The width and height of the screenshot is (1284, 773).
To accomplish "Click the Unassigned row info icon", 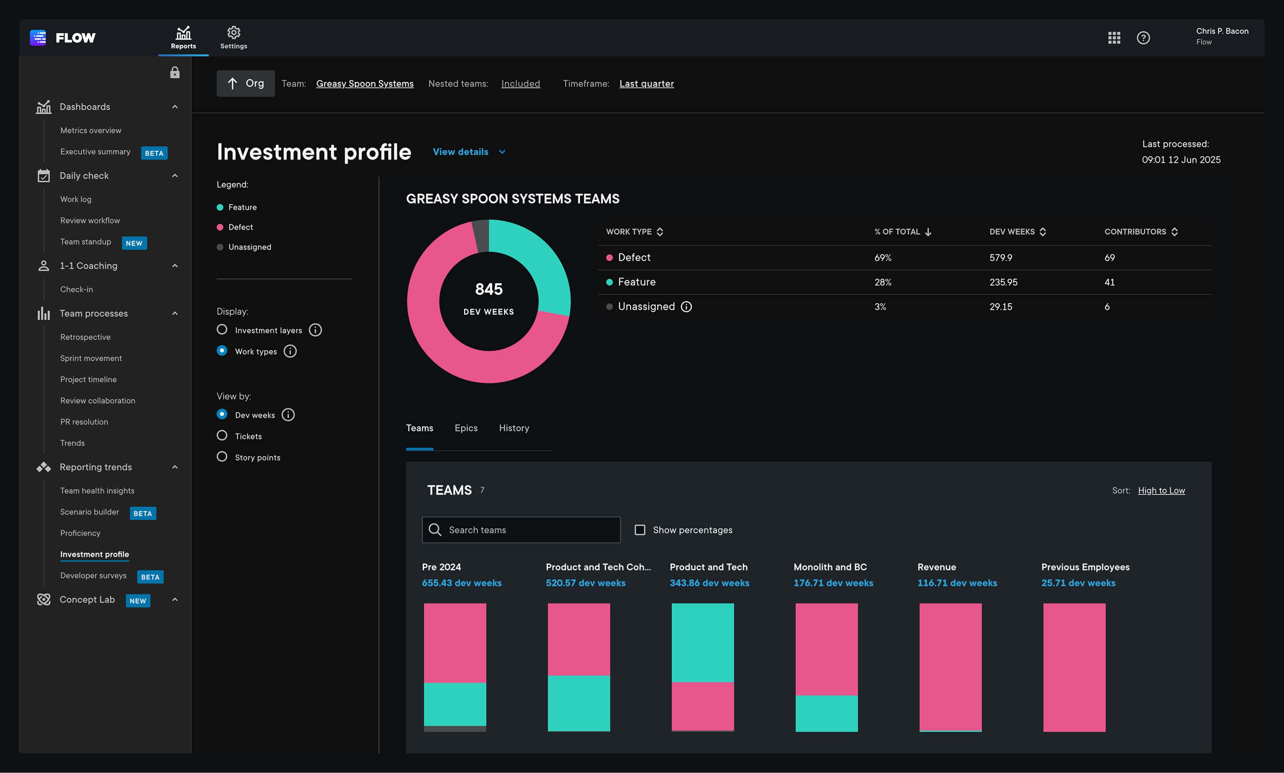I will [686, 307].
